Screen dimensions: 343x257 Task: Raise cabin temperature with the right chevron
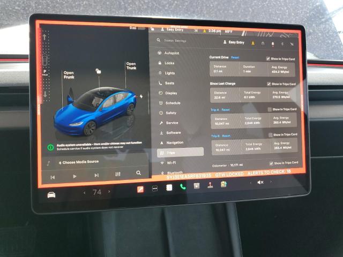point(109,192)
